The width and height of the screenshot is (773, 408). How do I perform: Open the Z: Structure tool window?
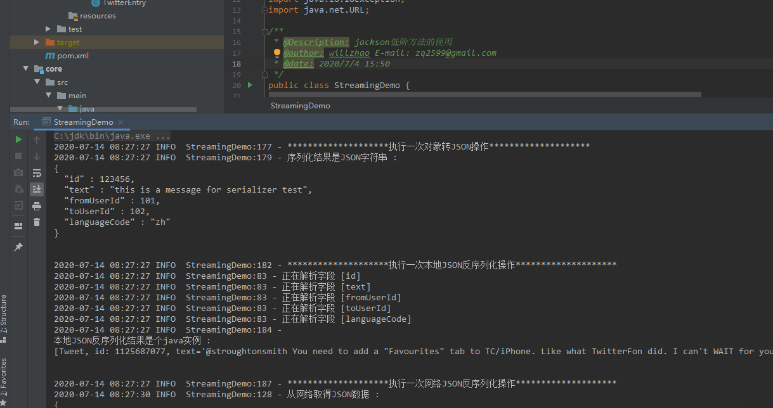click(4, 319)
